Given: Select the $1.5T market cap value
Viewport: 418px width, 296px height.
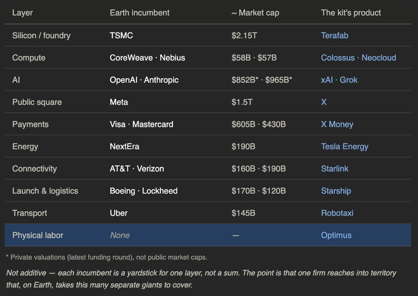Looking at the screenshot, I should click(x=242, y=102).
